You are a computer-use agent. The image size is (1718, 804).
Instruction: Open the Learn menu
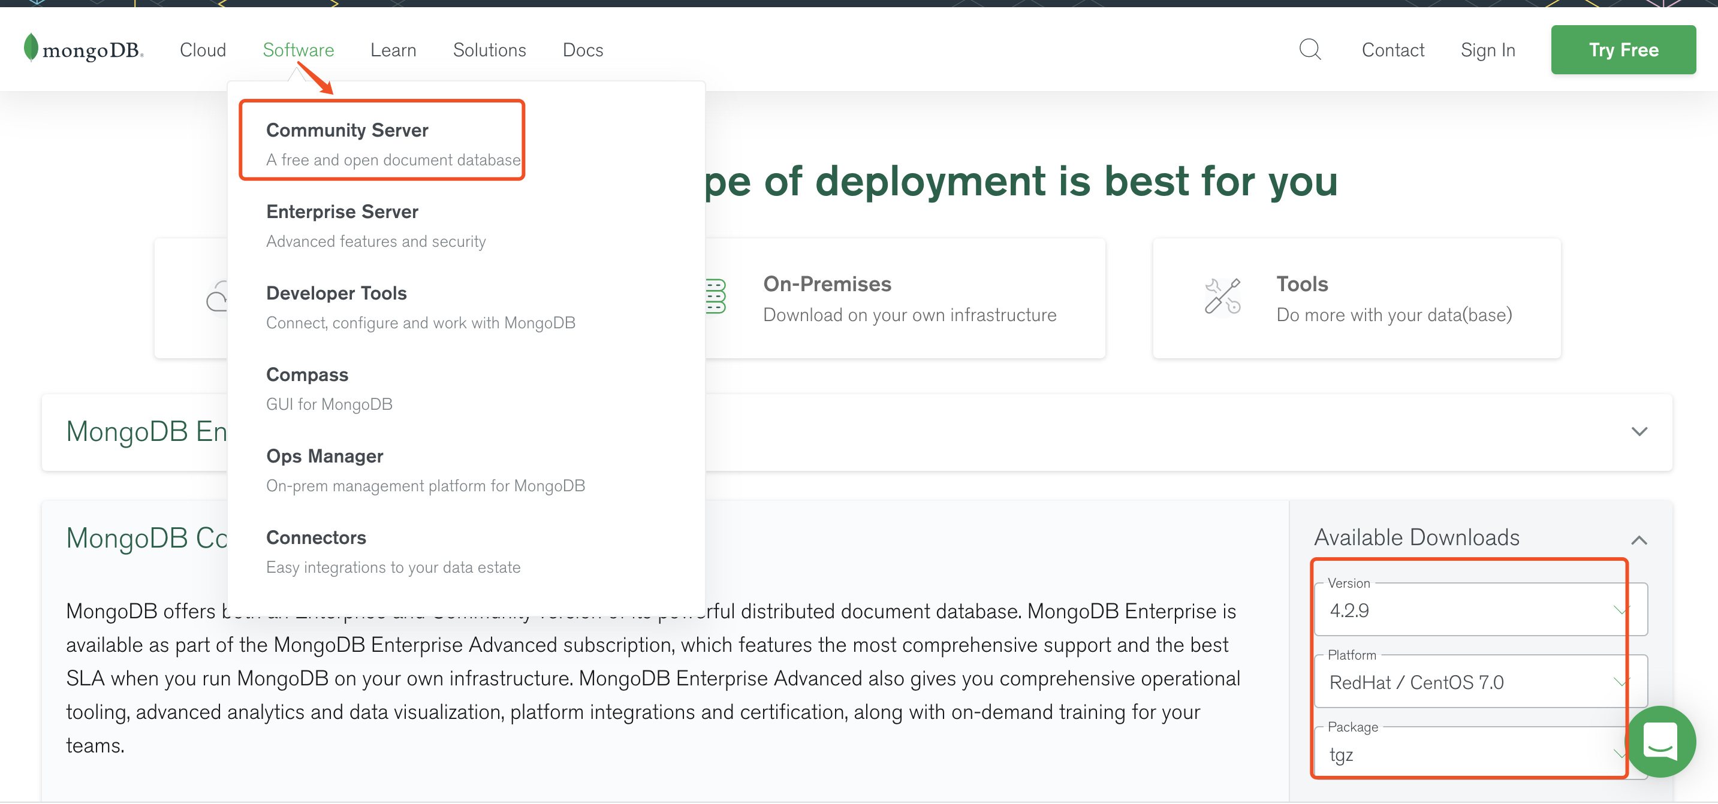[393, 50]
